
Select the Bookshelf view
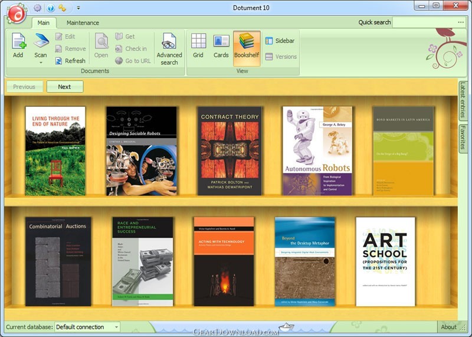247,48
